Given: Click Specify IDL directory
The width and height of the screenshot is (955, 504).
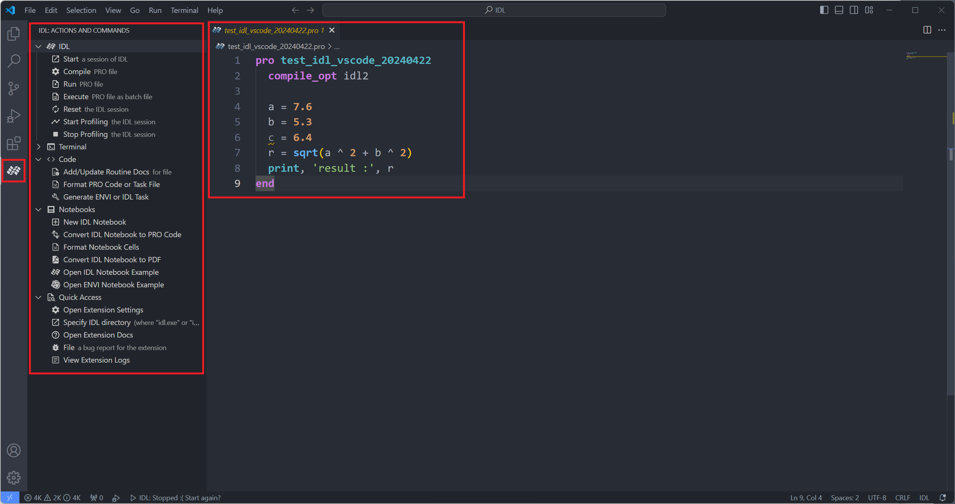Looking at the screenshot, I should point(126,322).
